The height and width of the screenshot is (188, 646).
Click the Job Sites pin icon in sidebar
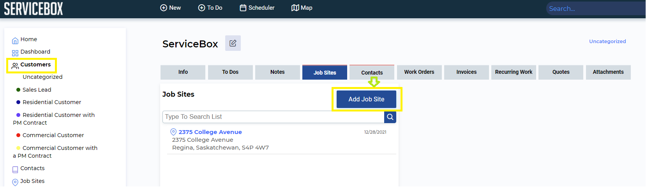[15, 182]
